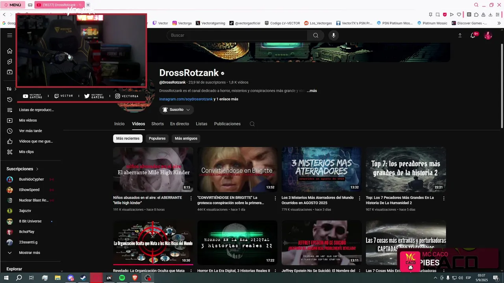Image resolution: width=504 pixels, height=283 pixels.
Task: Open the browser extensions cube icon
Action: tap(476, 15)
